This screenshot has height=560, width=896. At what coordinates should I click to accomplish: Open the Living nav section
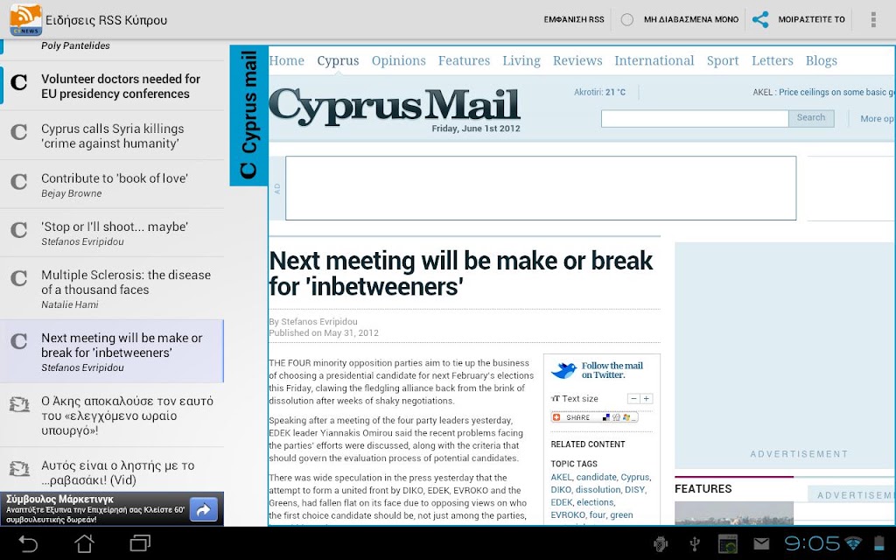point(521,60)
